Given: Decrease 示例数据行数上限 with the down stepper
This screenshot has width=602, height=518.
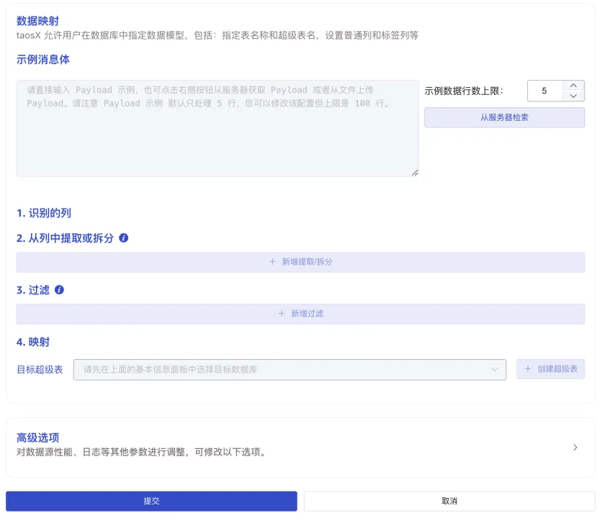Looking at the screenshot, I should [x=573, y=96].
